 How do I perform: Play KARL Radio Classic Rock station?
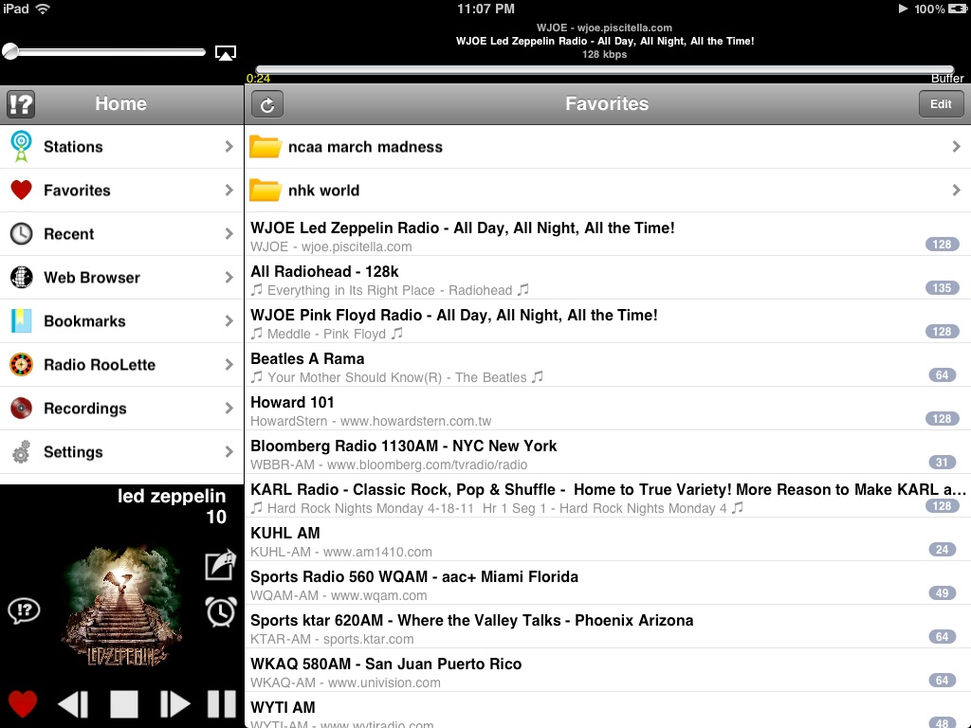pos(608,495)
